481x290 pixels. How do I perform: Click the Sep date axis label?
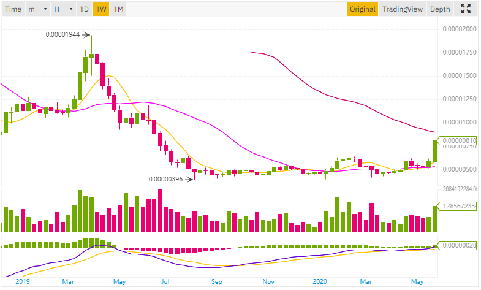point(216,281)
